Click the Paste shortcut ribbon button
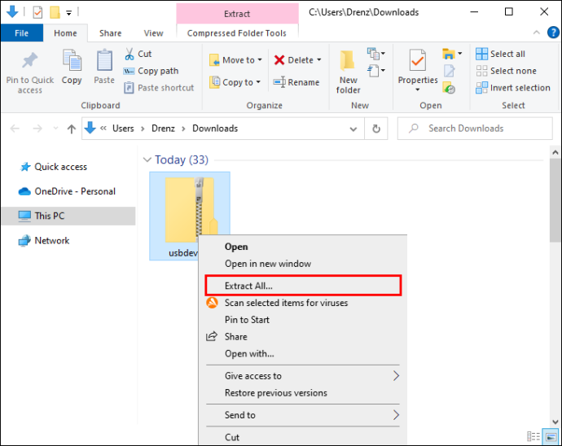 (159, 88)
